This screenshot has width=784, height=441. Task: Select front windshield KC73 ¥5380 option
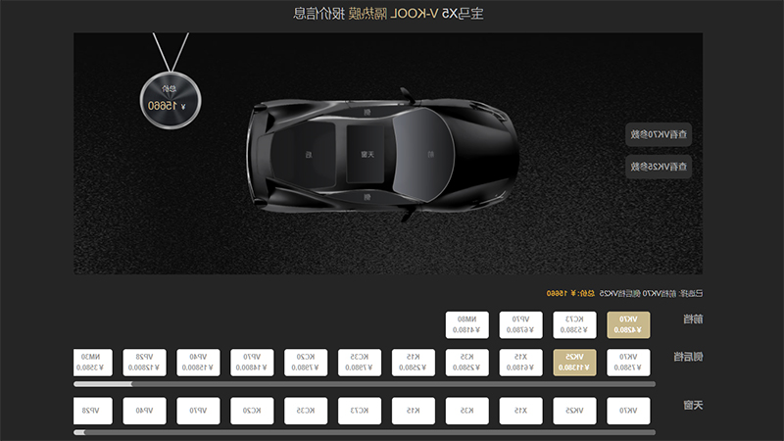click(574, 325)
